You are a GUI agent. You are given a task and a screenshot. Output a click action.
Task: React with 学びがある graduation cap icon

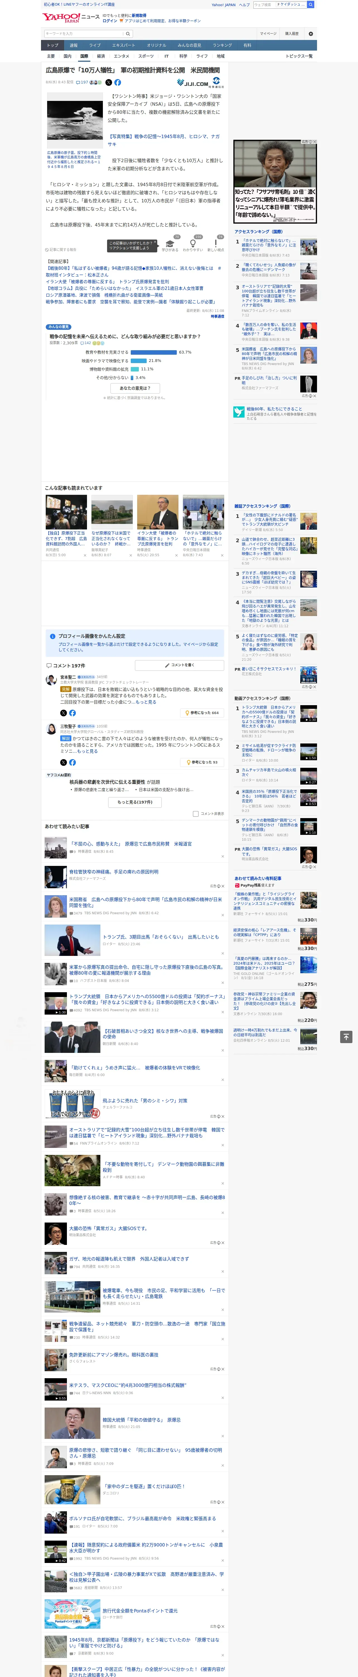coord(170,244)
